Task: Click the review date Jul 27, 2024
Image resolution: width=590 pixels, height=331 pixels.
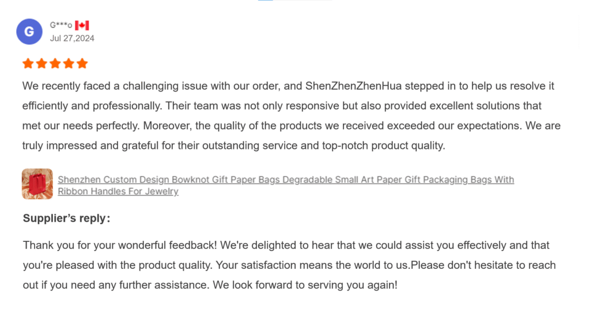Action: click(72, 39)
